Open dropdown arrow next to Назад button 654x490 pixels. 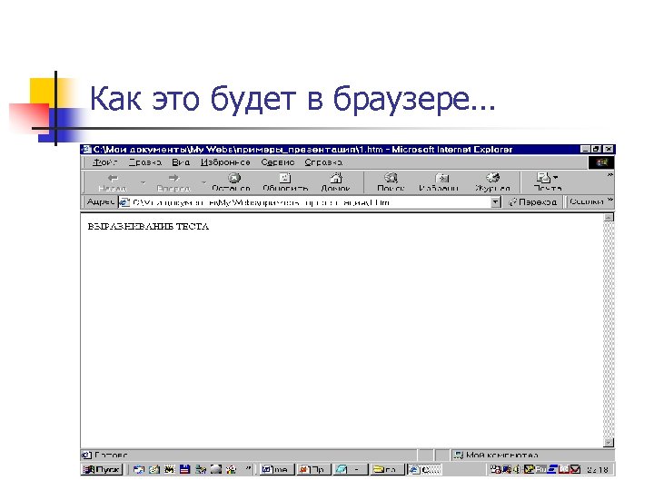144,182
